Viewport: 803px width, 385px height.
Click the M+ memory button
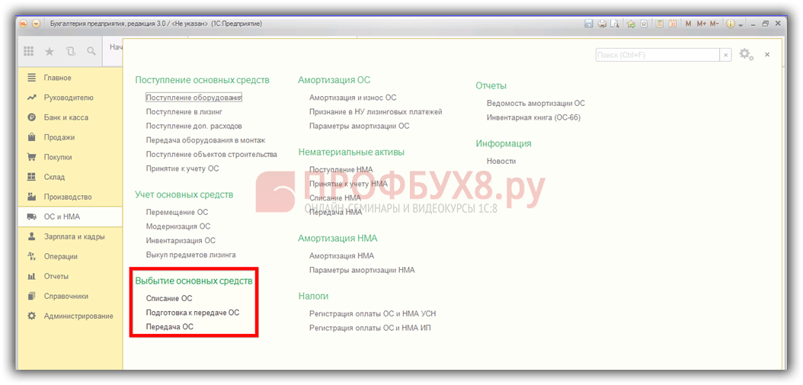701,24
